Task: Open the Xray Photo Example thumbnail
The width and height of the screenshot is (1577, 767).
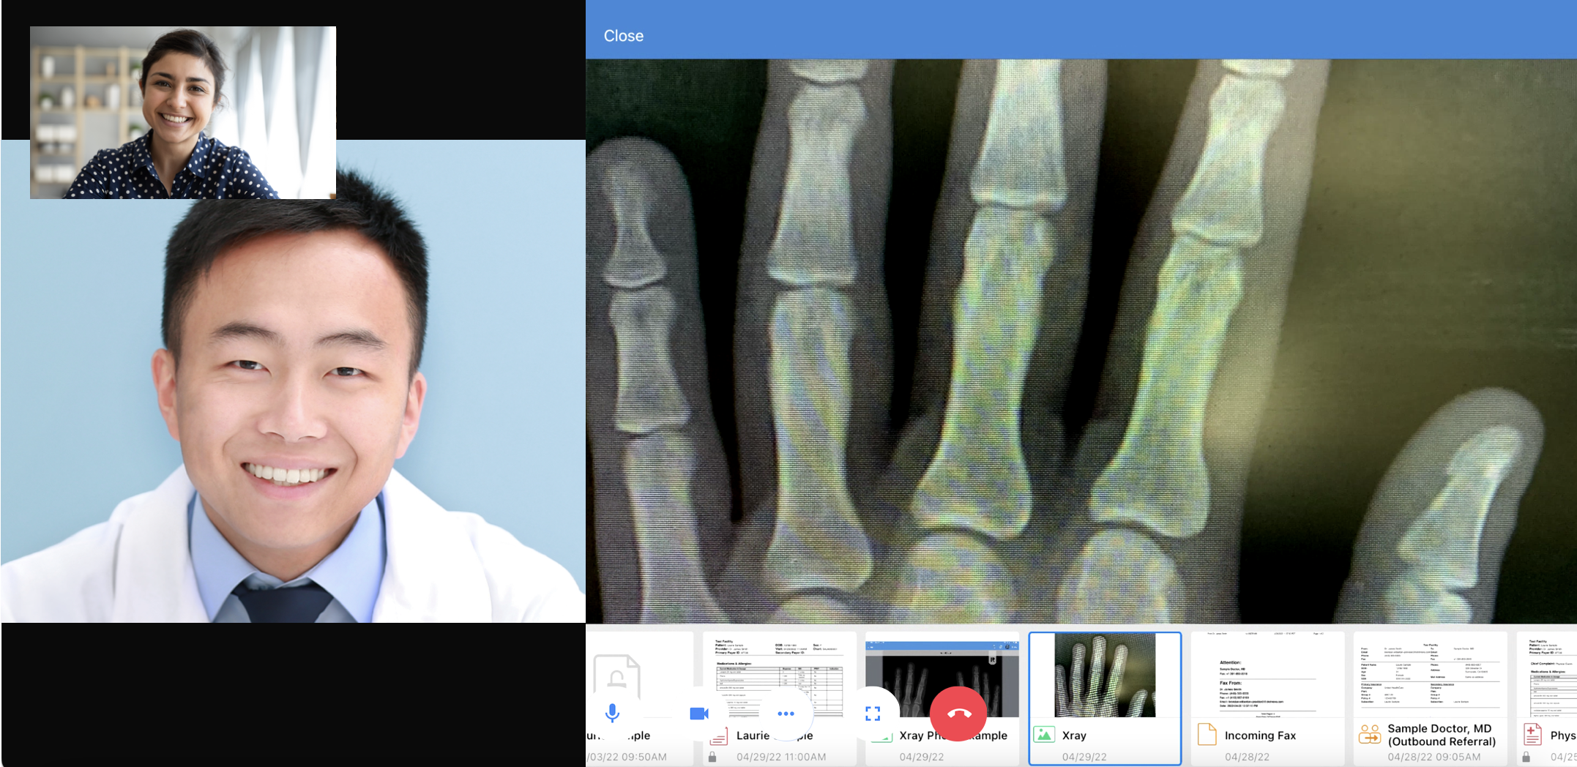Action: [x=942, y=698]
